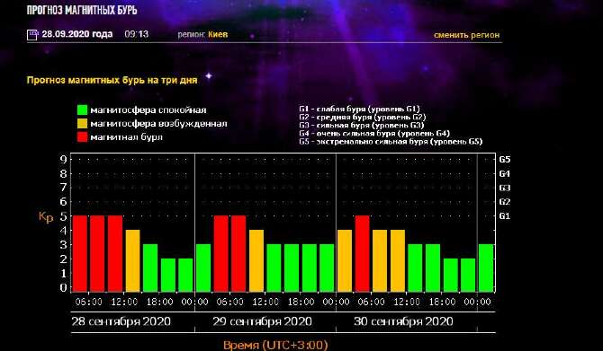Open the region name 'Киев' link
This screenshot has width=603, height=351.
(x=218, y=34)
